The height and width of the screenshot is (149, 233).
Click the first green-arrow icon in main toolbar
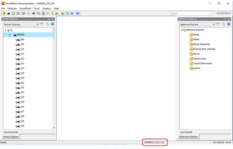(x=4, y=13)
